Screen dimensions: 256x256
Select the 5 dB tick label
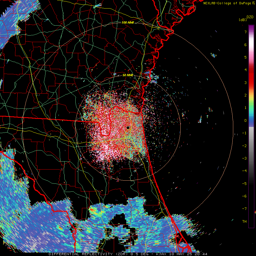[x=245, y=57]
